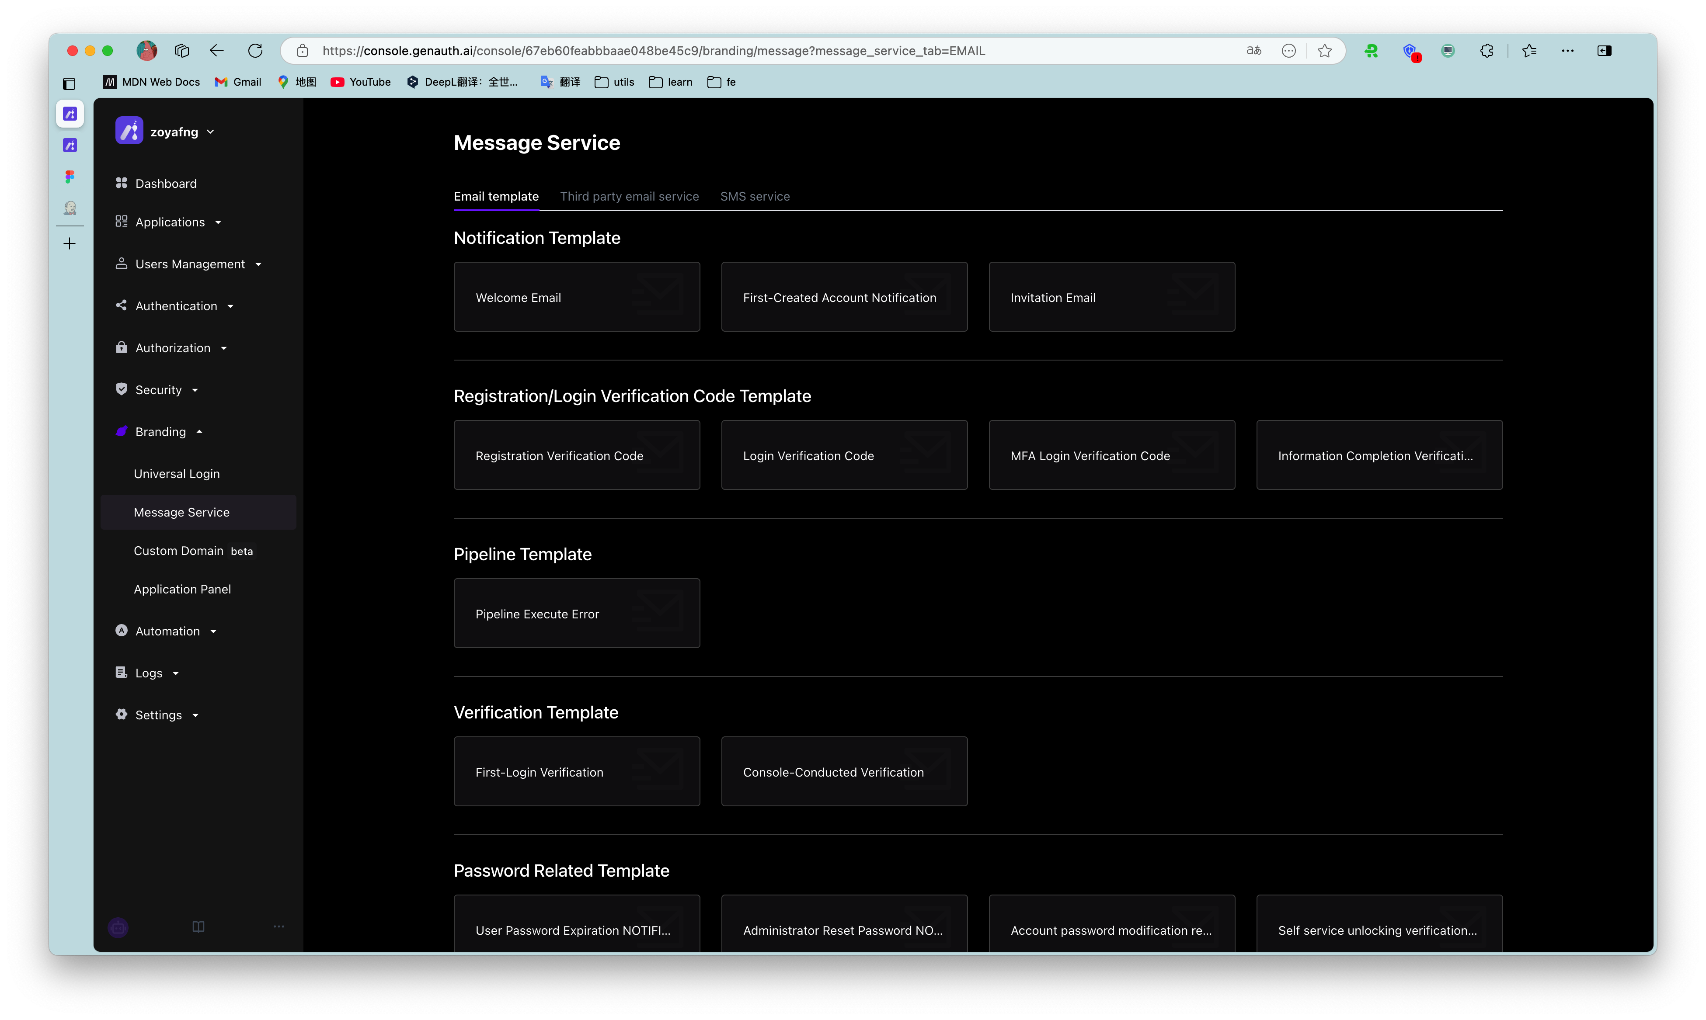
Task: Open the sidebar footer three-dots menu
Action: click(x=279, y=926)
